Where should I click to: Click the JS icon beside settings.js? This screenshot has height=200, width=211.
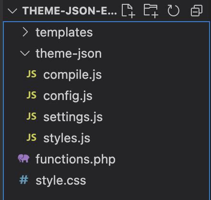32,116
